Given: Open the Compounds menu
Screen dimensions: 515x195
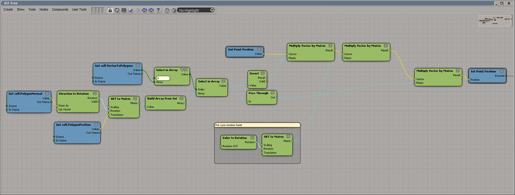Looking at the screenshot, I should coord(60,9).
